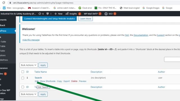The image size is (180, 101).
Task: Follow the Documentation link
Action: click(x=141, y=35)
